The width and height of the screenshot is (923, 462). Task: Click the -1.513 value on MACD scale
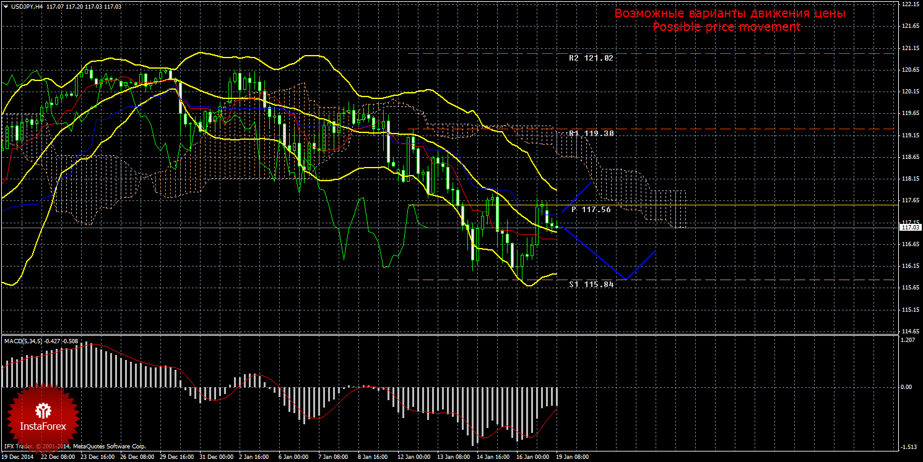[907, 447]
